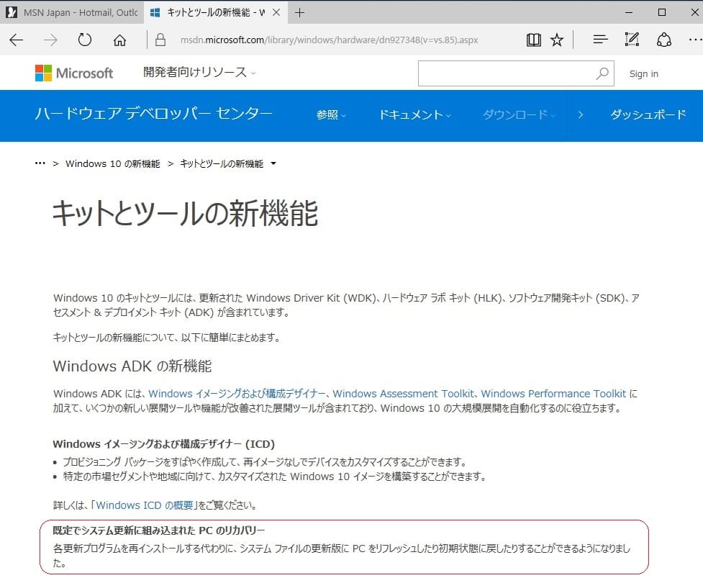
Task: Click the Sign in link
Action: click(643, 73)
